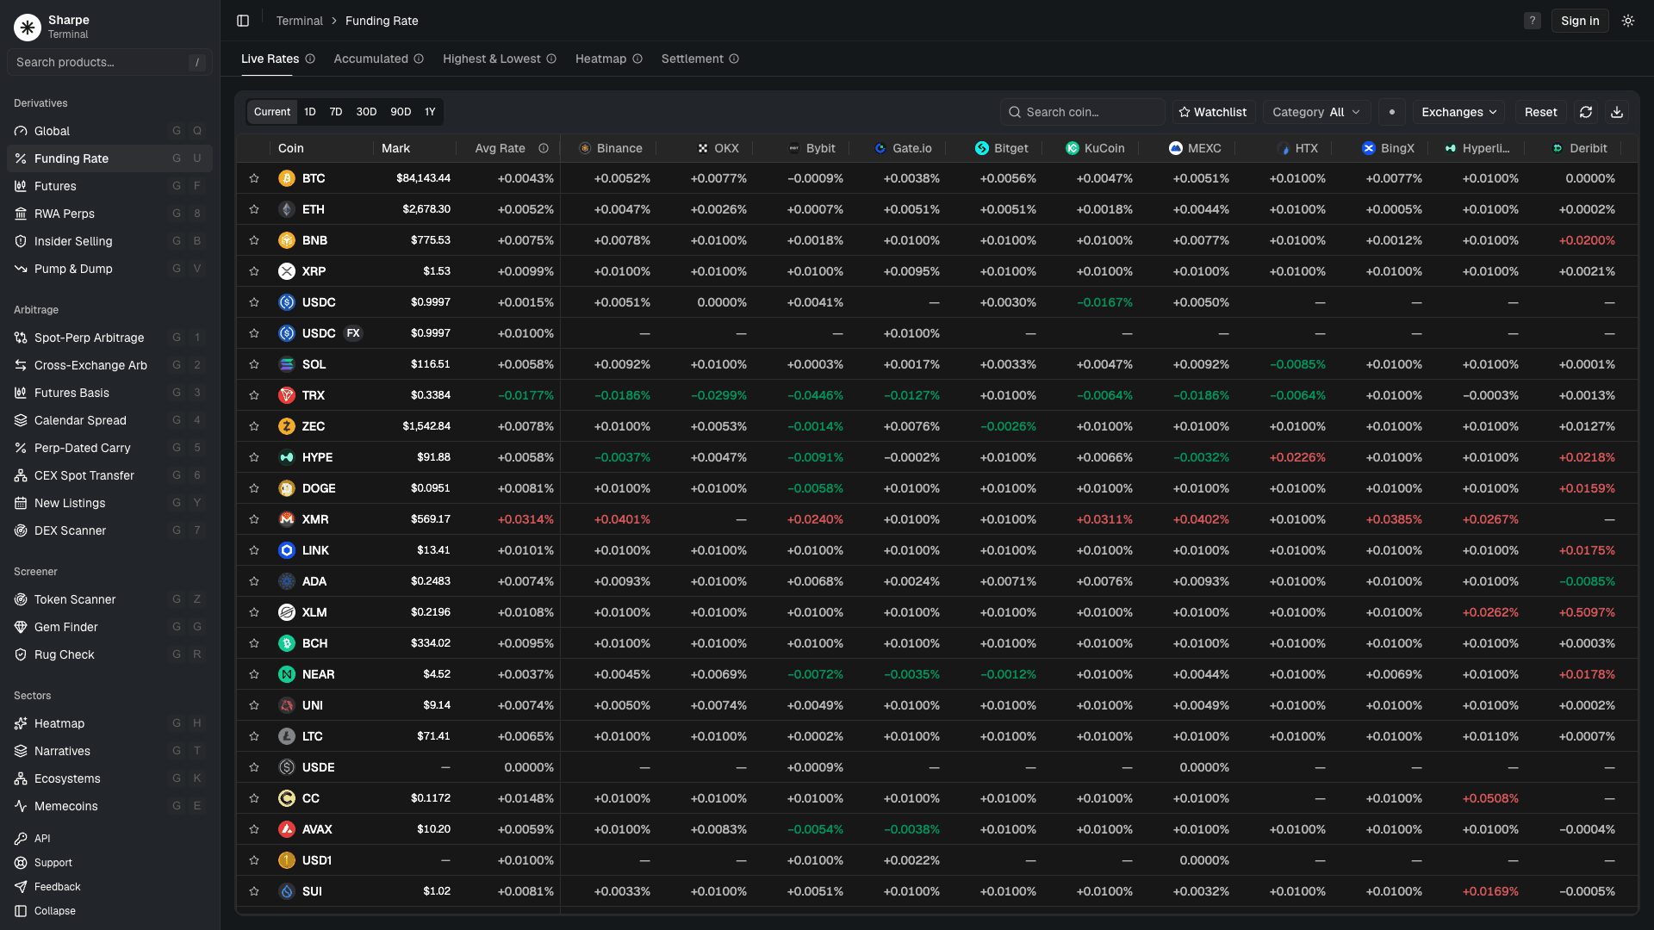Image resolution: width=1654 pixels, height=930 pixels.
Task: Focus the Search products field
Action: click(109, 62)
